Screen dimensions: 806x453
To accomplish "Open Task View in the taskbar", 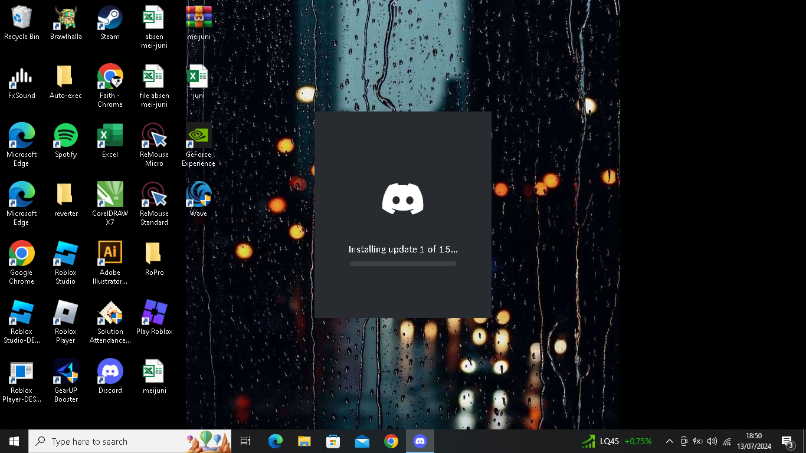I will pos(245,441).
